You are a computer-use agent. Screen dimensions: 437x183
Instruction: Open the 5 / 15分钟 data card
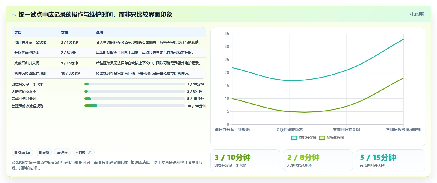pos(391,160)
